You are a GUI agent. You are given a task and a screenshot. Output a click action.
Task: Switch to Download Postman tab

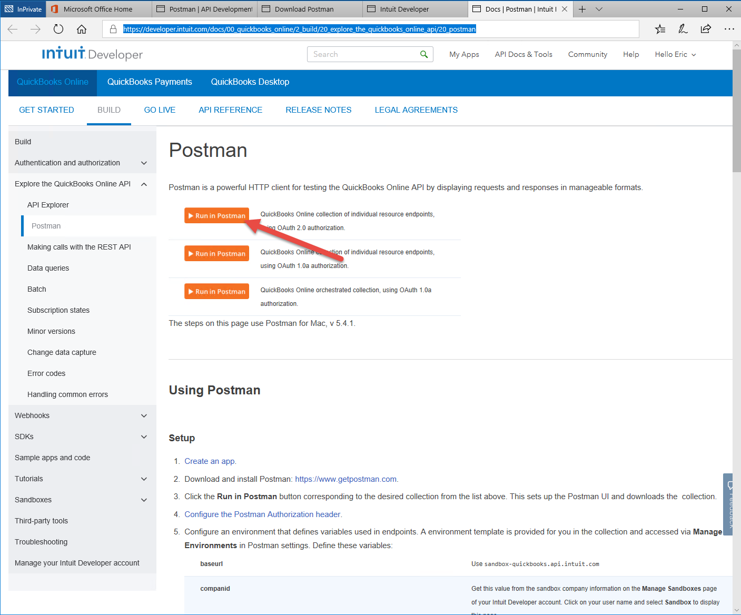[x=310, y=9]
